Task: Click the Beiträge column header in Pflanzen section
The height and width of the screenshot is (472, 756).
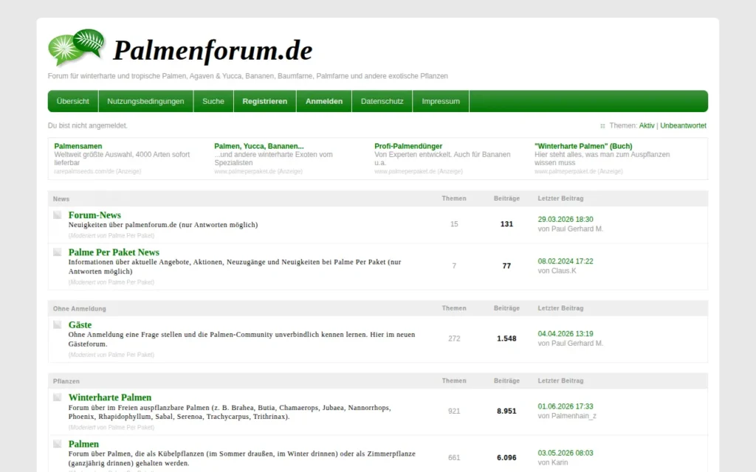Action: click(506, 381)
